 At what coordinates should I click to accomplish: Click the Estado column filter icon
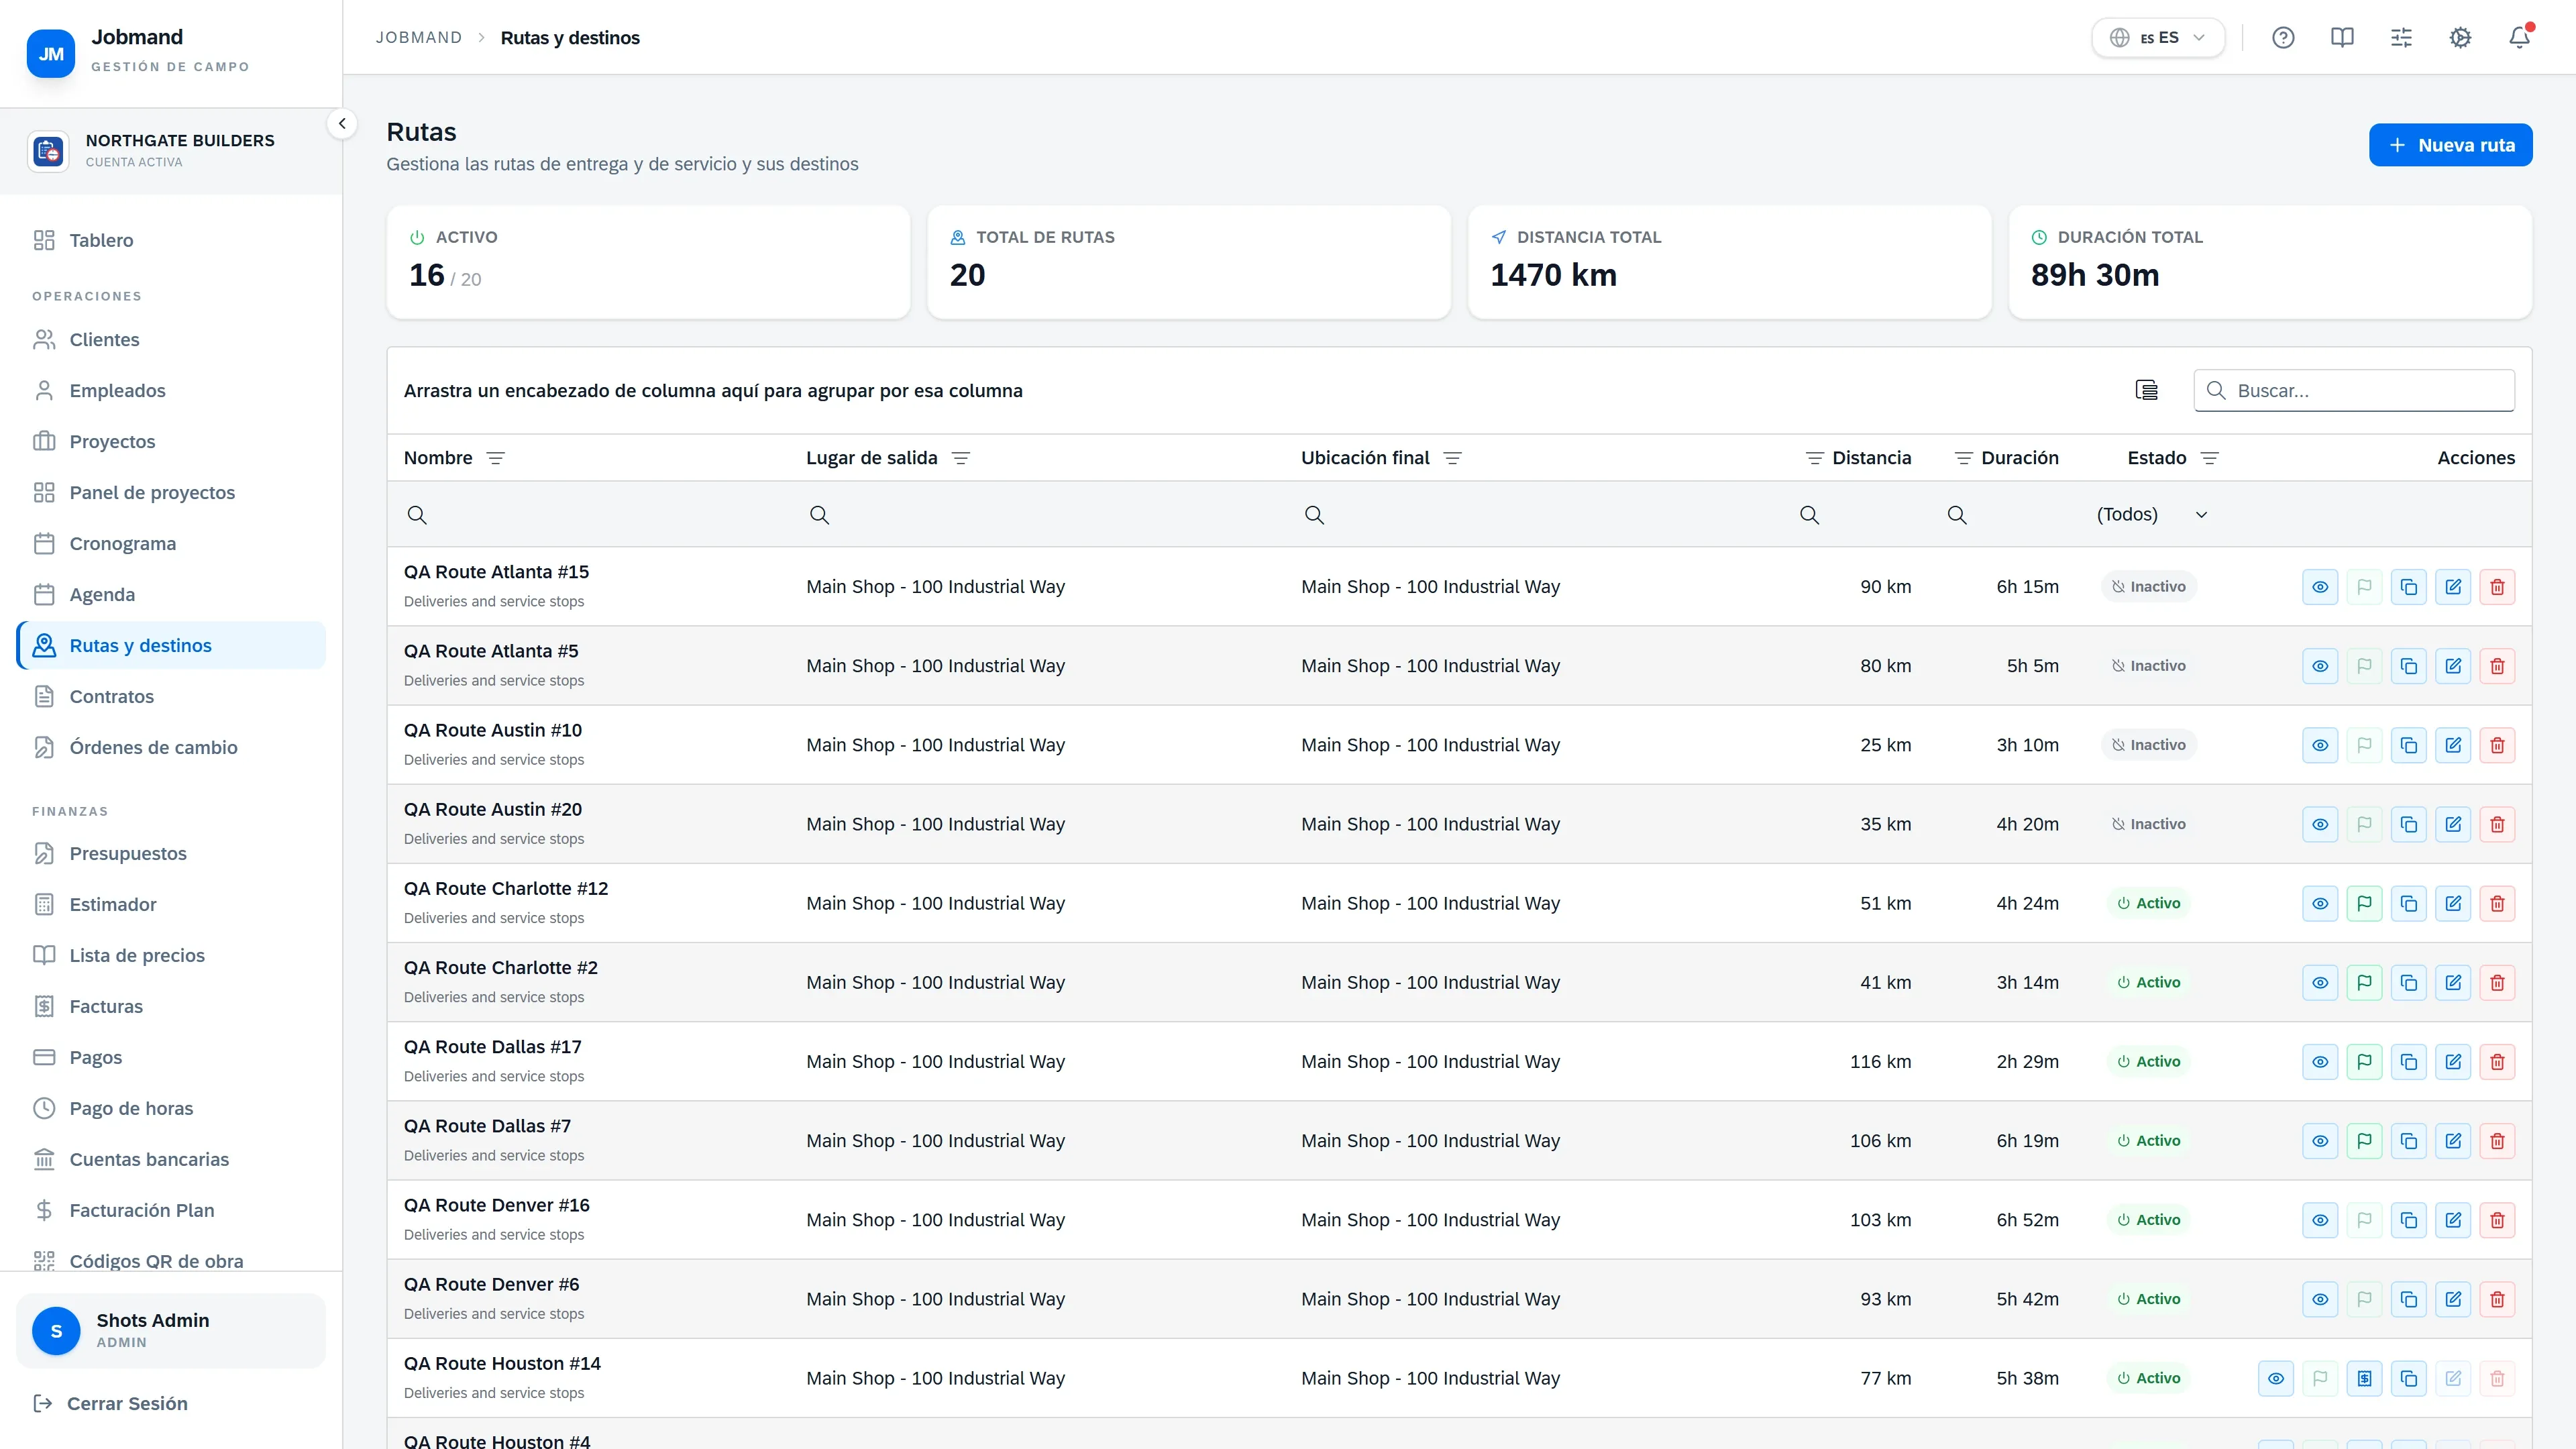(2210, 458)
